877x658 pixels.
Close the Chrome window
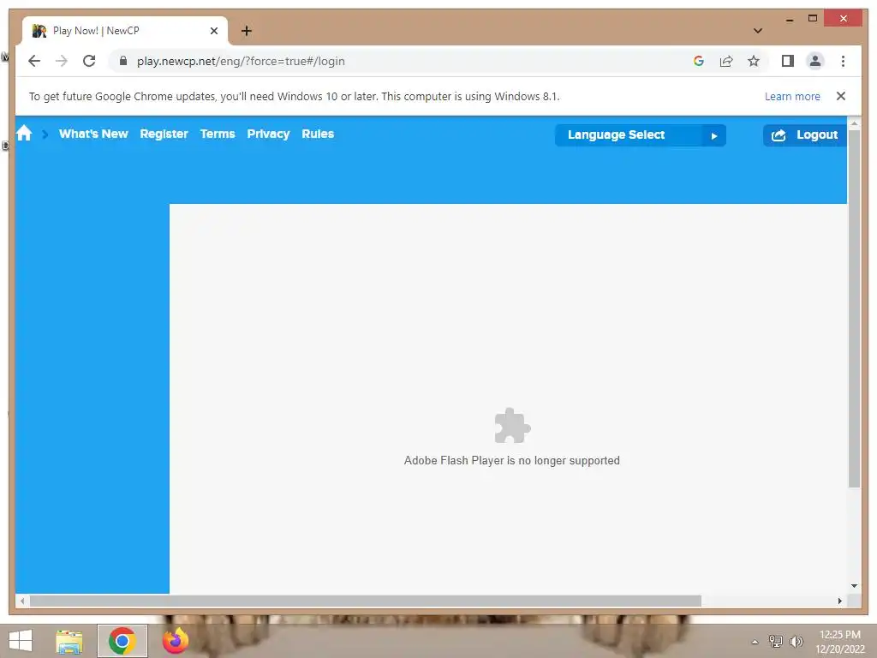click(844, 19)
